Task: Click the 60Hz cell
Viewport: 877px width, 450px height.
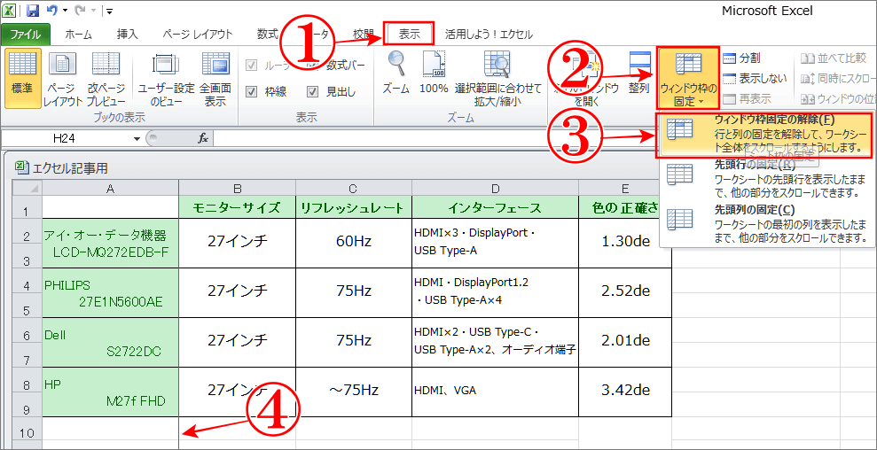Action: point(354,244)
